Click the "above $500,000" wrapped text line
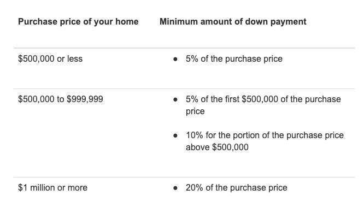The width and height of the screenshot is (364, 207). (217, 147)
